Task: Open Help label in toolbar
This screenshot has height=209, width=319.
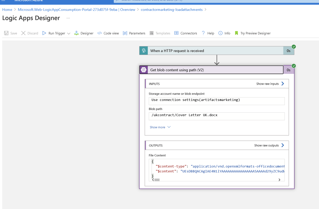Action: point(210,33)
